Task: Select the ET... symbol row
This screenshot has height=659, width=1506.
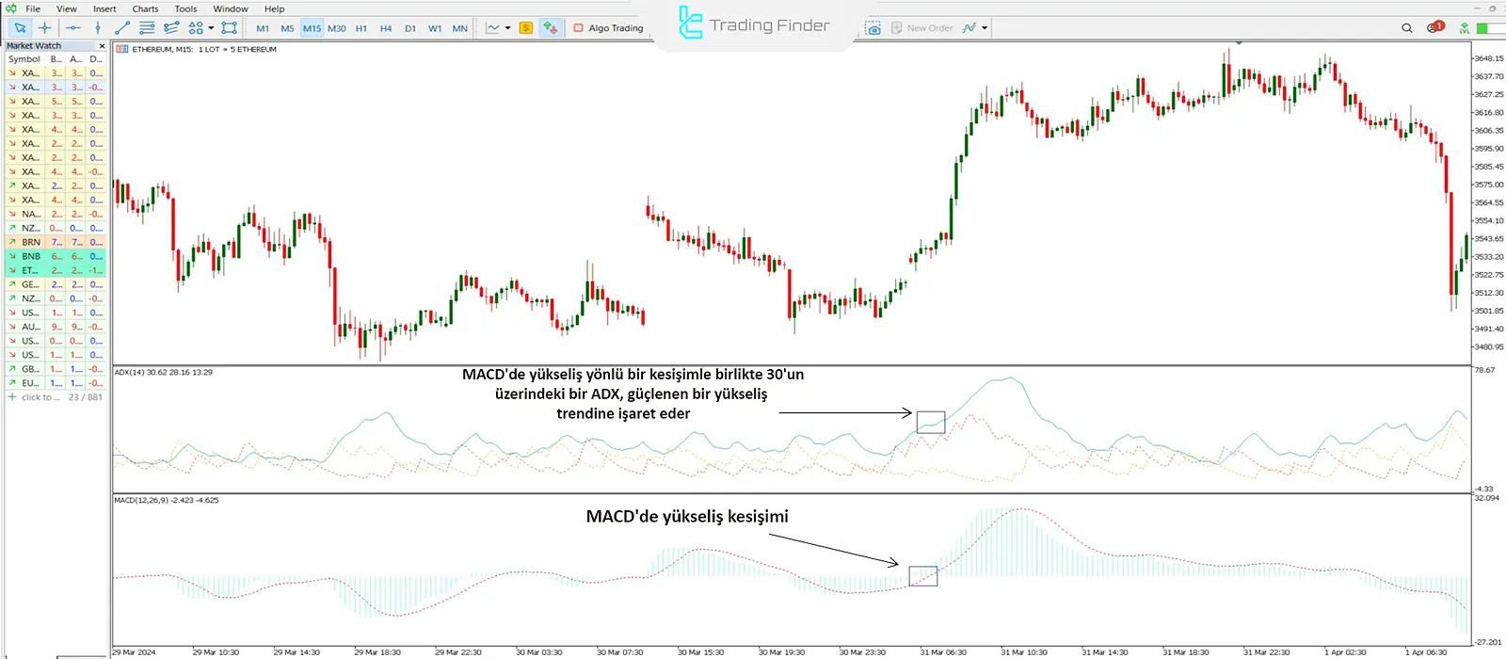Action: coord(56,270)
